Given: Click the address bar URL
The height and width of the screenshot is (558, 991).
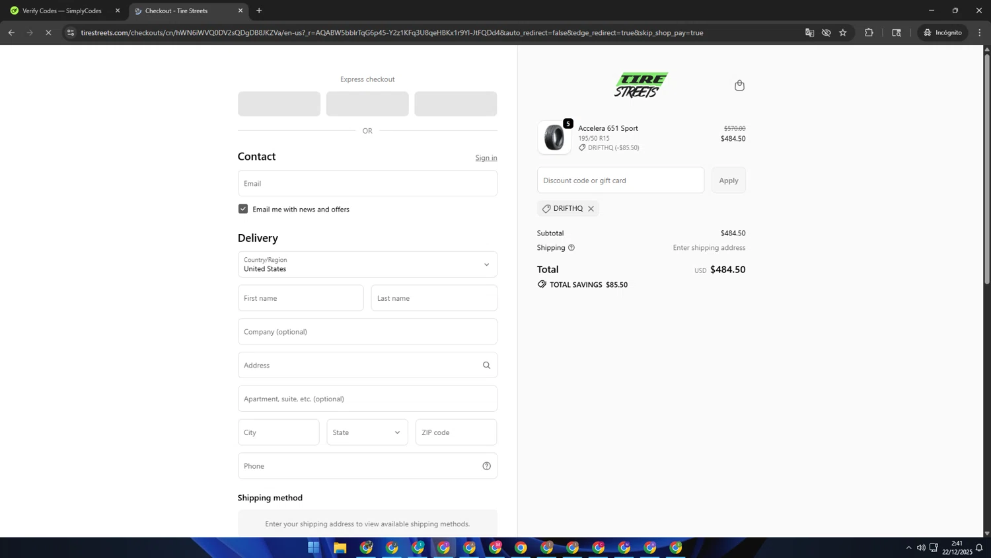Looking at the screenshot, I should (392, 32).
